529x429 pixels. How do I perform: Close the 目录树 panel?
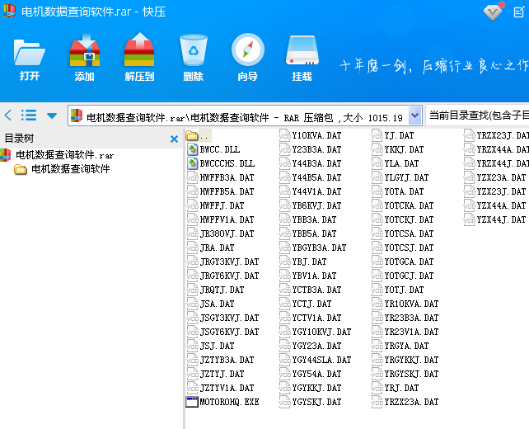[x=174, y=139]
